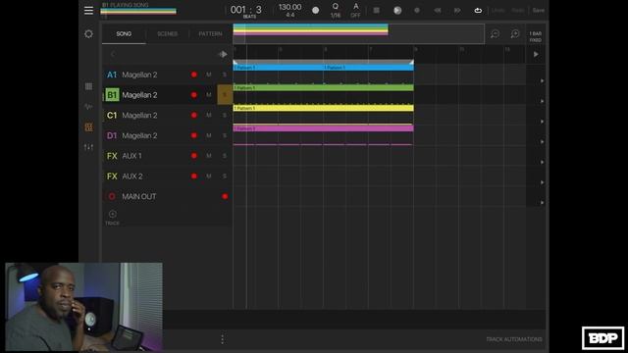Click the fast-forward transport button
The height and width of the screenshot is (353, 628).
coord(457,11)
